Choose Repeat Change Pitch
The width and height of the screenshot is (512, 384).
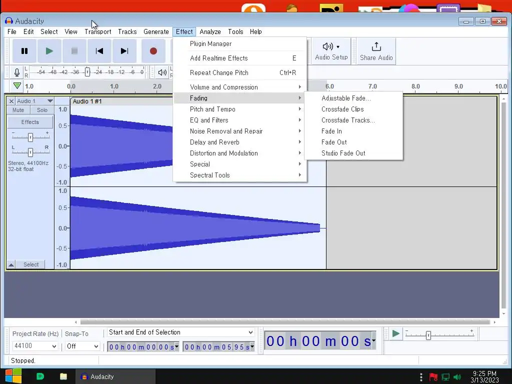240,73
